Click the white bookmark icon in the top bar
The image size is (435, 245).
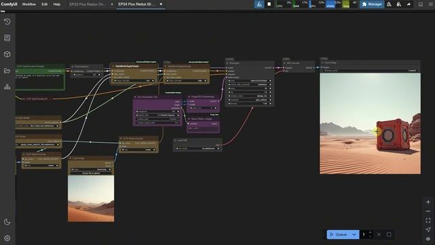[269, 4]
